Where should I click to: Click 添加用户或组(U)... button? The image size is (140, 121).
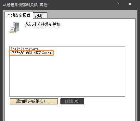[34, 101]
